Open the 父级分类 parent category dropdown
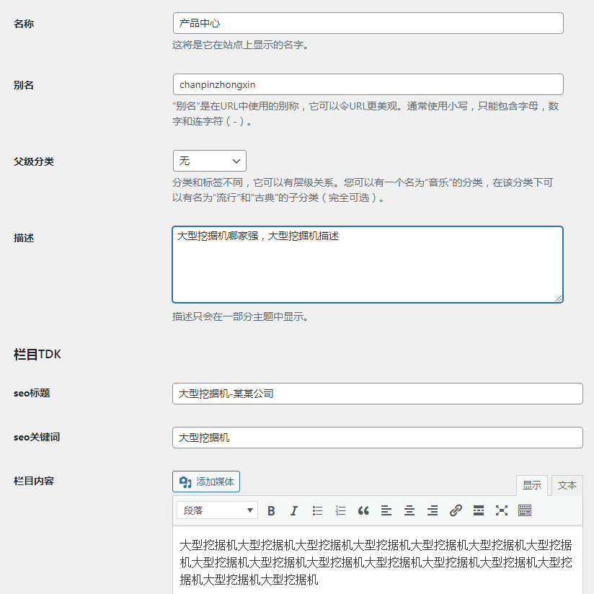 point(209,160)
